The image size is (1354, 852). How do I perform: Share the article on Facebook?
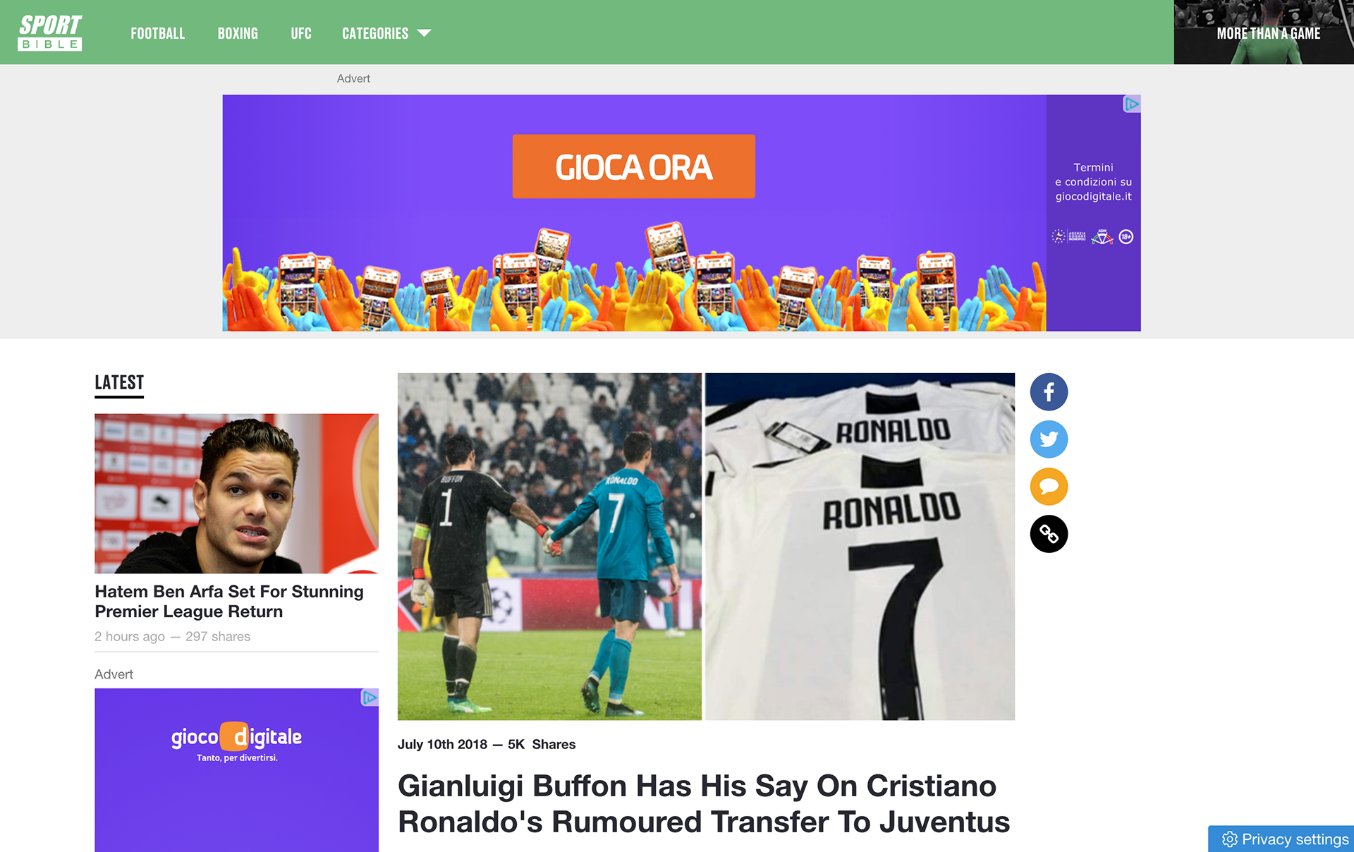1049,392
